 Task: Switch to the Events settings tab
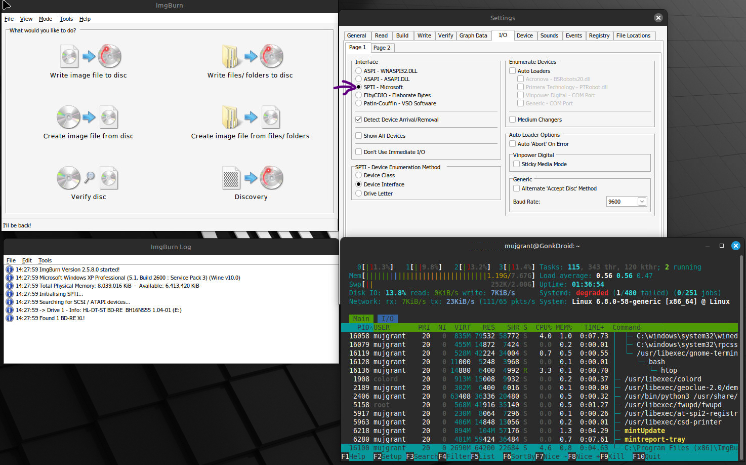[574, 35]
